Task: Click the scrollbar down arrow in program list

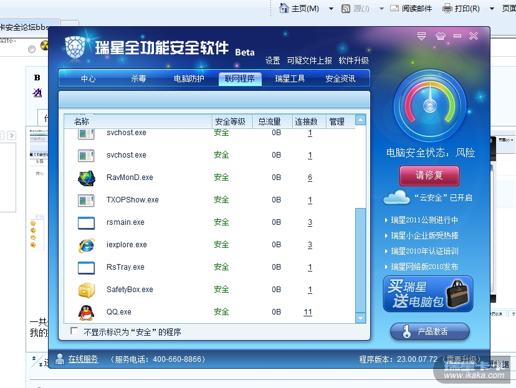Action: click(361, 318)
